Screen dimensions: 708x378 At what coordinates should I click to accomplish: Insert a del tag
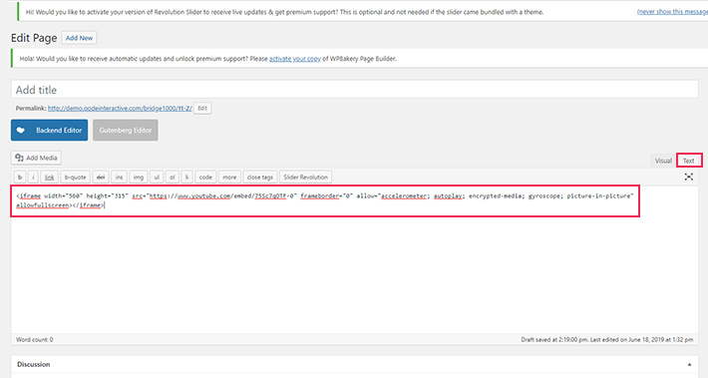click(x=101, y=178)
